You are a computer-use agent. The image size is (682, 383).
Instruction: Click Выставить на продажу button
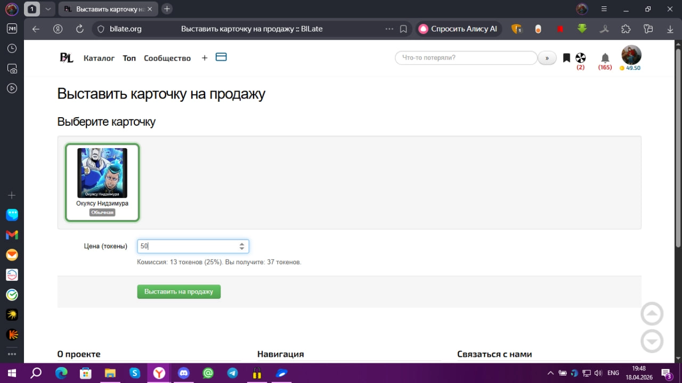click(x=178, y=291)
